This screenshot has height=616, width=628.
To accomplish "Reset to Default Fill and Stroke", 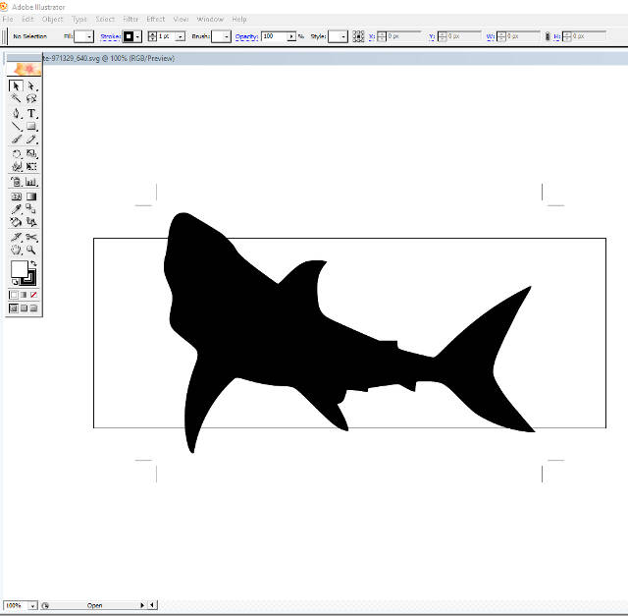I will [x=14, y=282].
